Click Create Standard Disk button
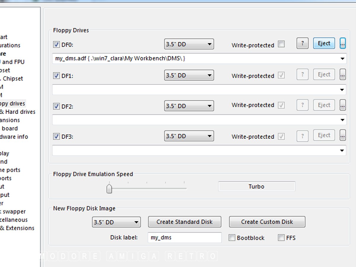Image resolution: width=356 pixels, height=267 pixels. click(x=185, y=222)
